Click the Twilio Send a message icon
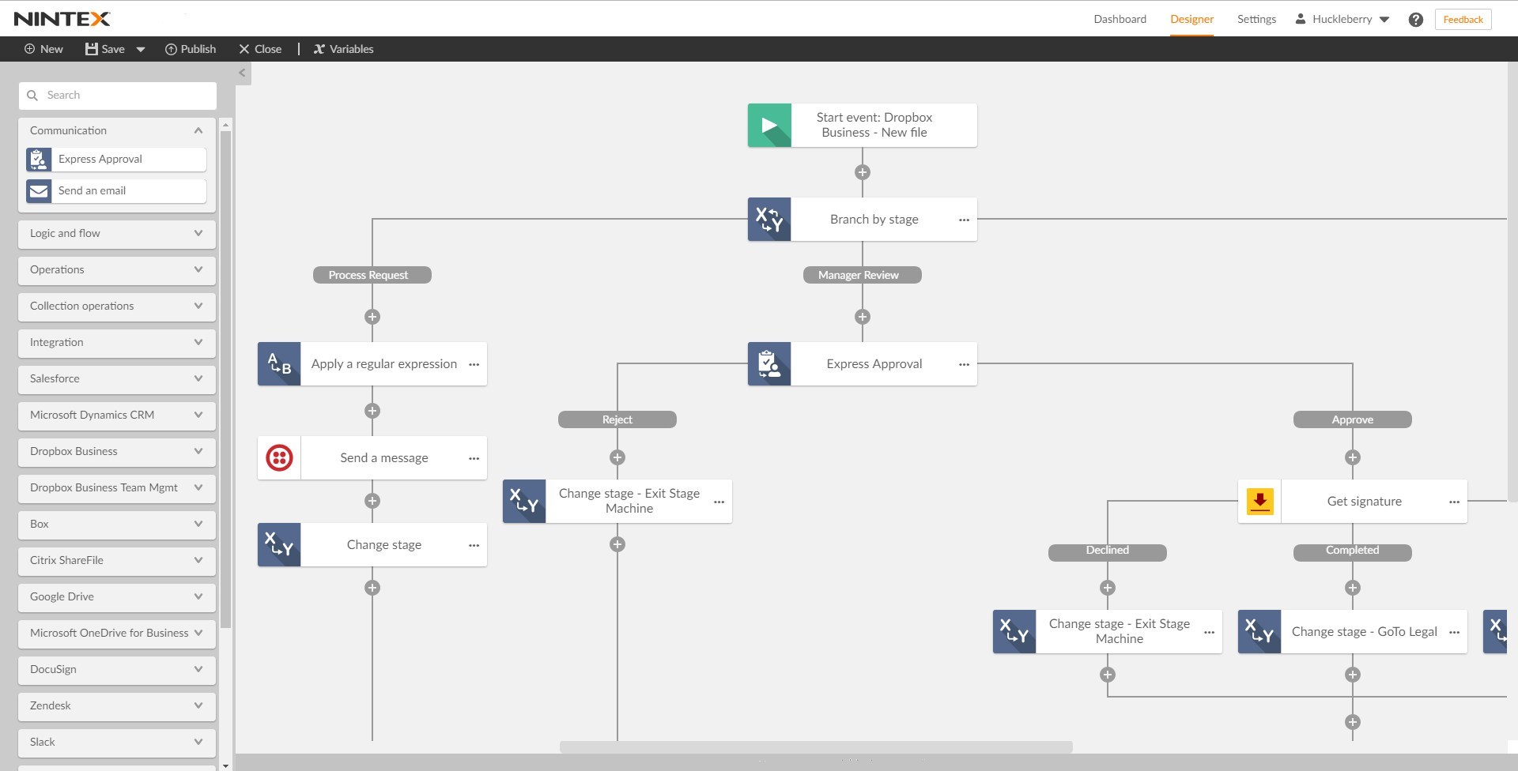Screen dimensions: 1518x771 [x=279, y=458]
